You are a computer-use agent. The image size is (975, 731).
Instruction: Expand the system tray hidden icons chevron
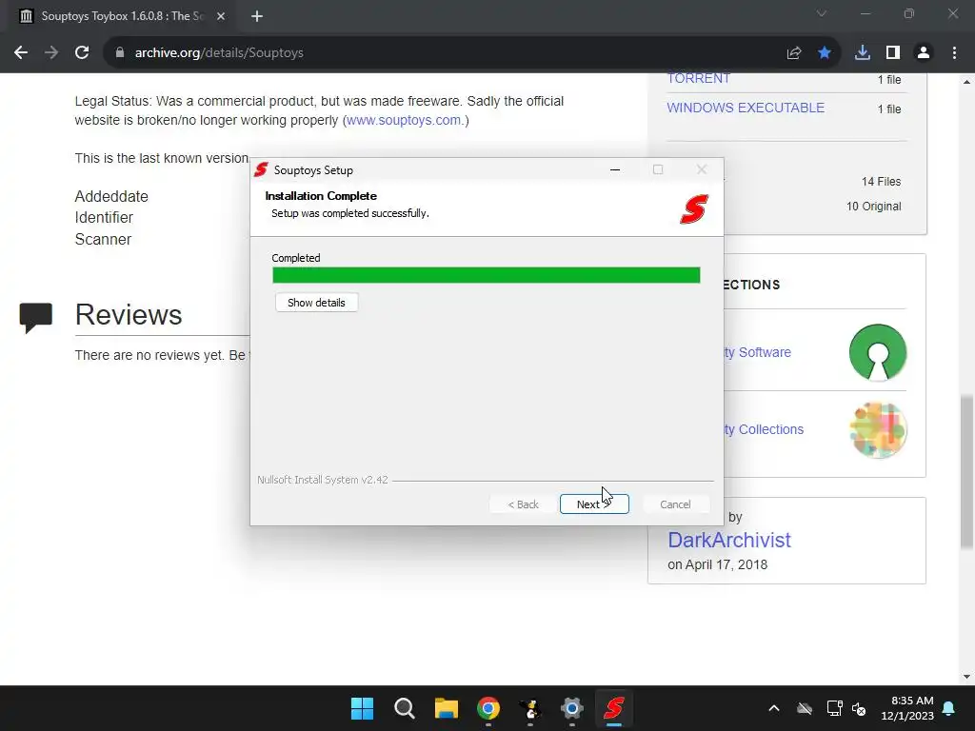click(x=774, y=708)
